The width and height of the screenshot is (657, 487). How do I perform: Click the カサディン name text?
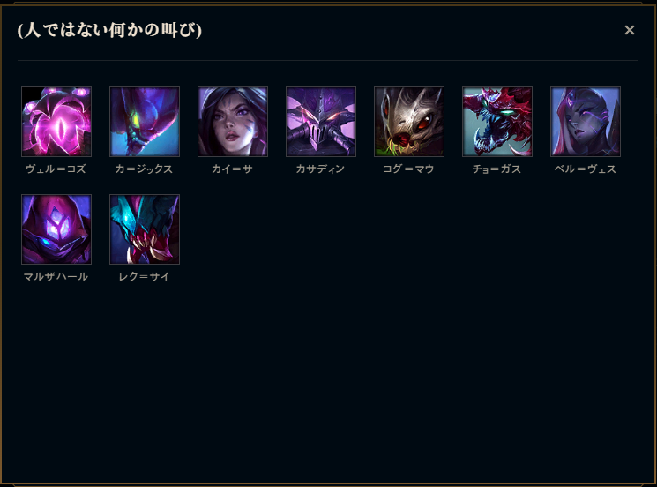320,169
